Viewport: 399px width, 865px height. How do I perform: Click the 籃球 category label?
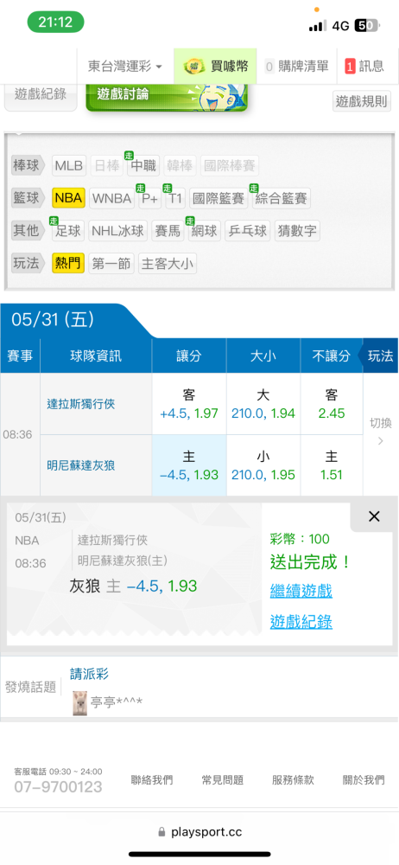tap(28, 198)
